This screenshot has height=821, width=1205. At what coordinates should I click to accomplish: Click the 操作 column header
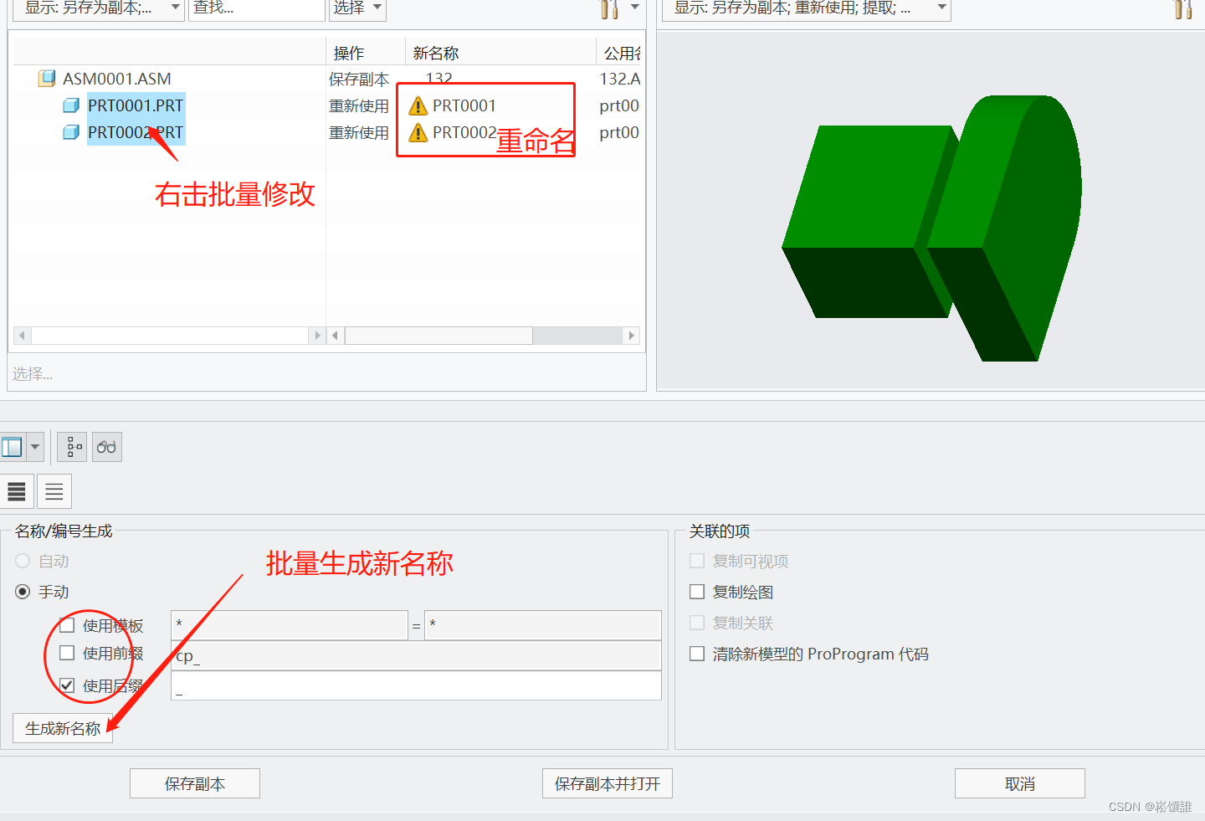365,53
